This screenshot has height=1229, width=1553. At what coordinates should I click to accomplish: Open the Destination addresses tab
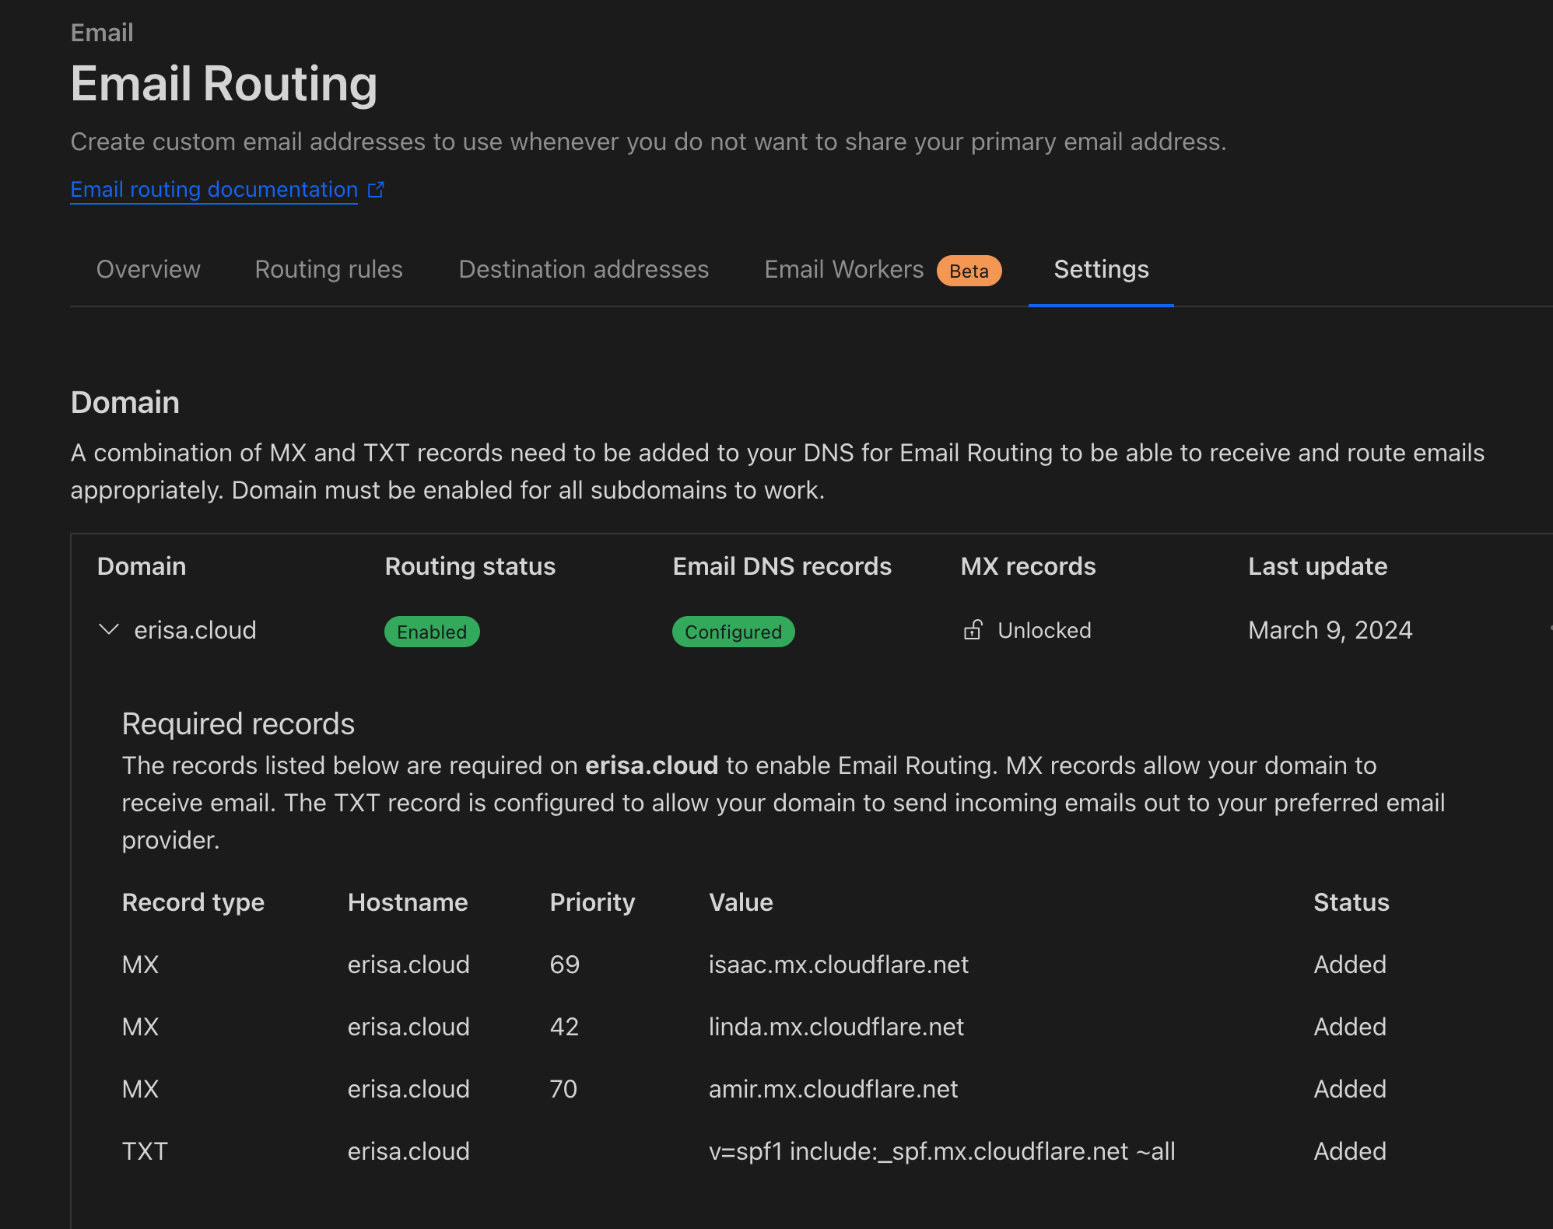(x=584, y=269)
